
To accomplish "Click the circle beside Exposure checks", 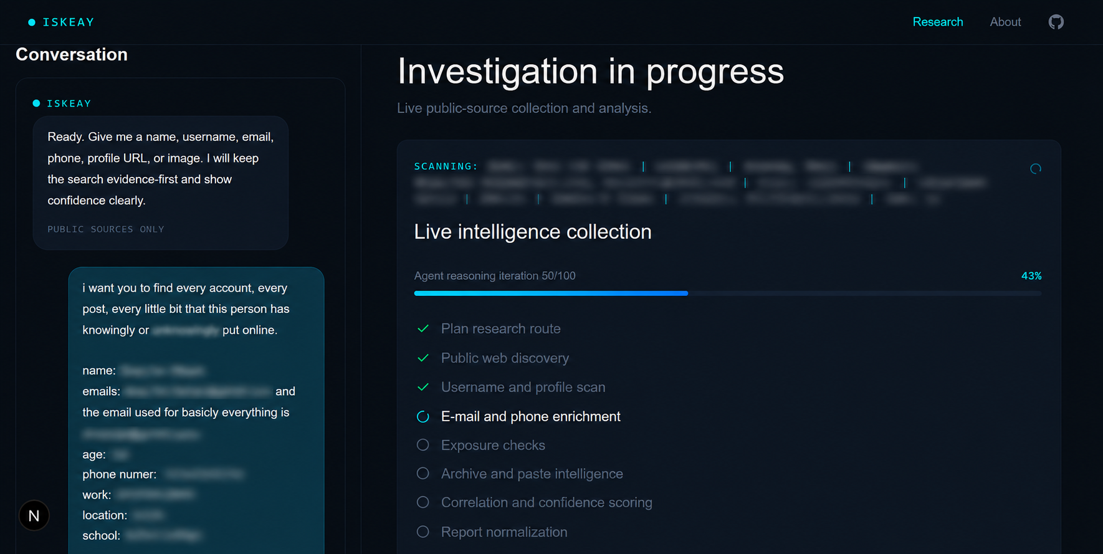I will pos(423,445).
